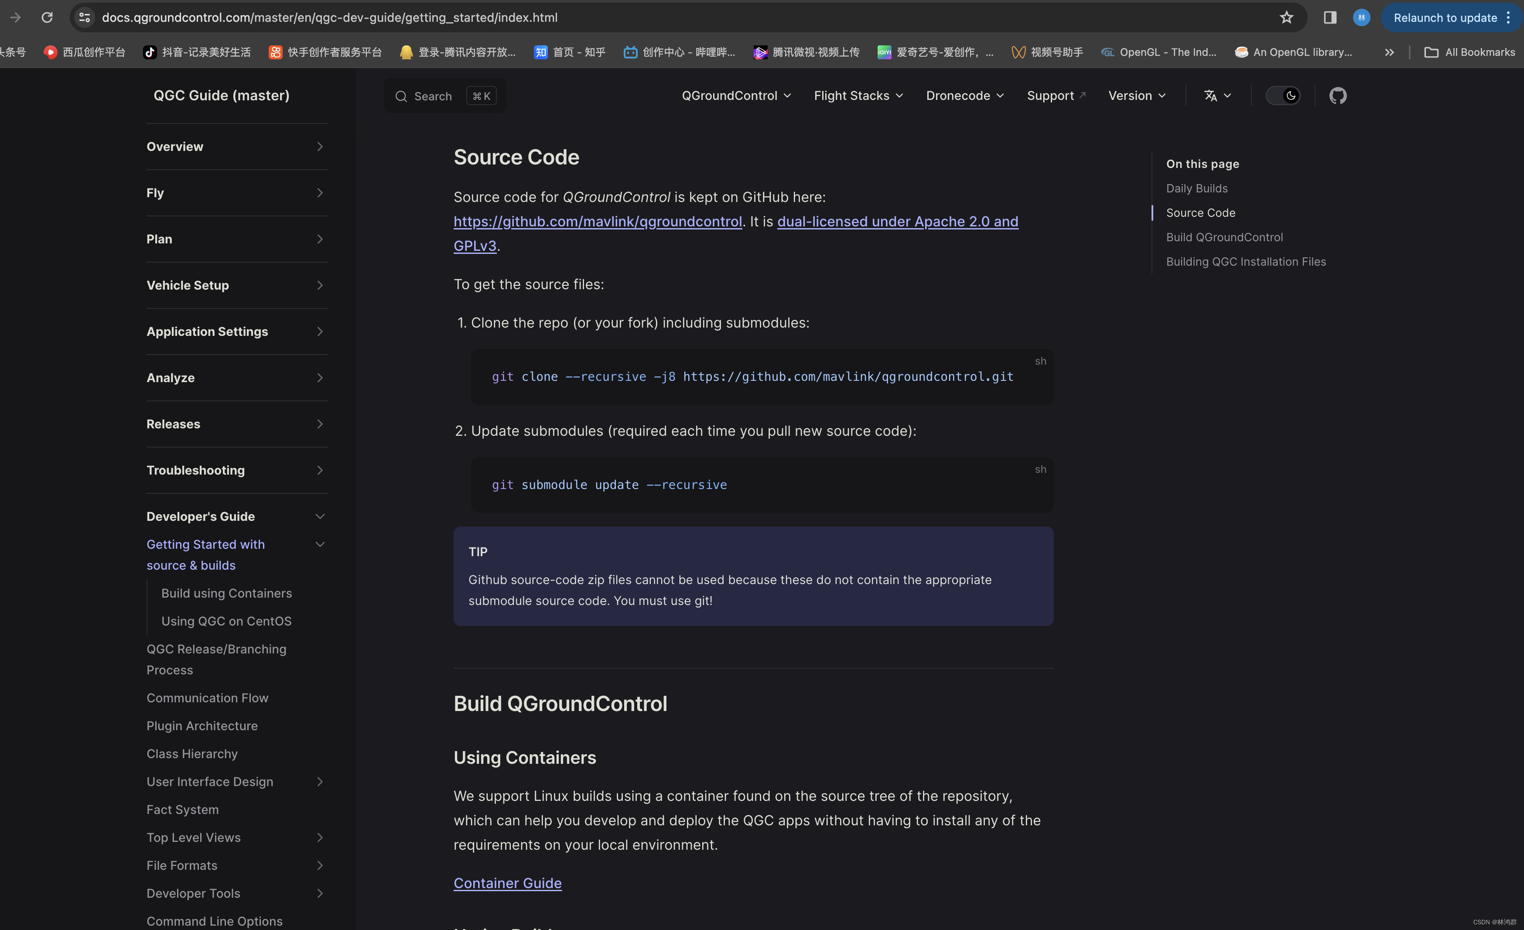Jump to Build QGroundControl in outline

[x=1224, y=237]
